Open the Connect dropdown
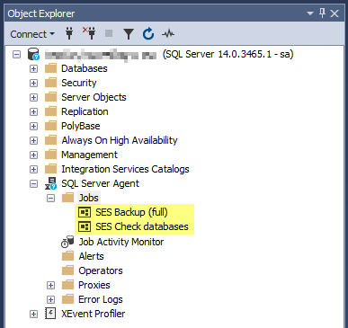The width and height of the screenshot is (348, 328). pos(32,34)
